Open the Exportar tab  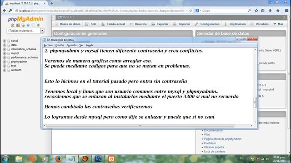[x=160, y=24]
